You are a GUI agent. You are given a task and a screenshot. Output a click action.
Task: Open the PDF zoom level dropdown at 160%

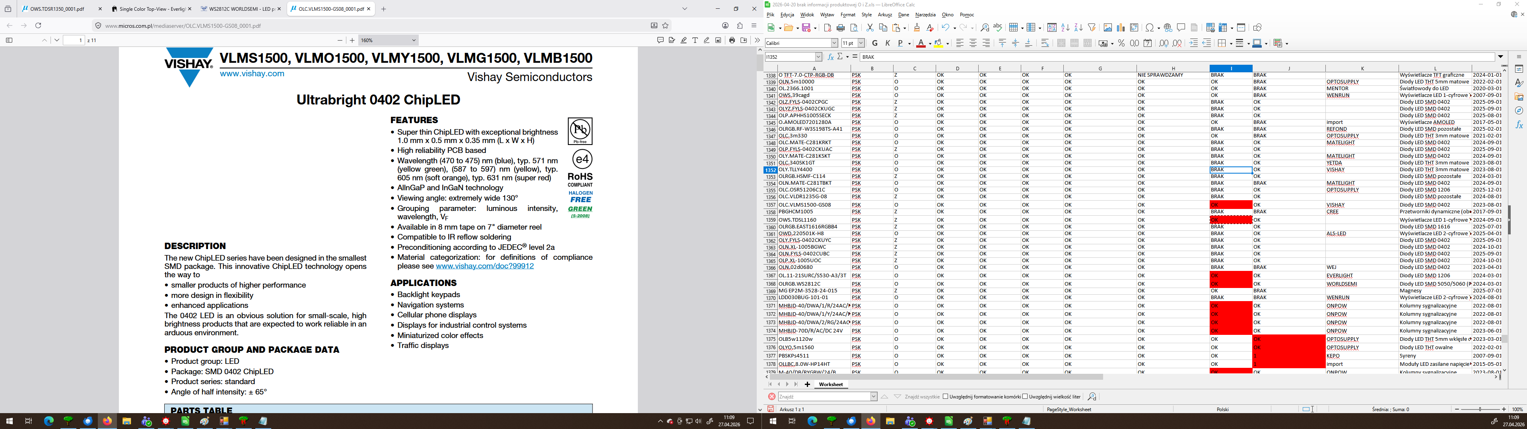tap(389, 40)
